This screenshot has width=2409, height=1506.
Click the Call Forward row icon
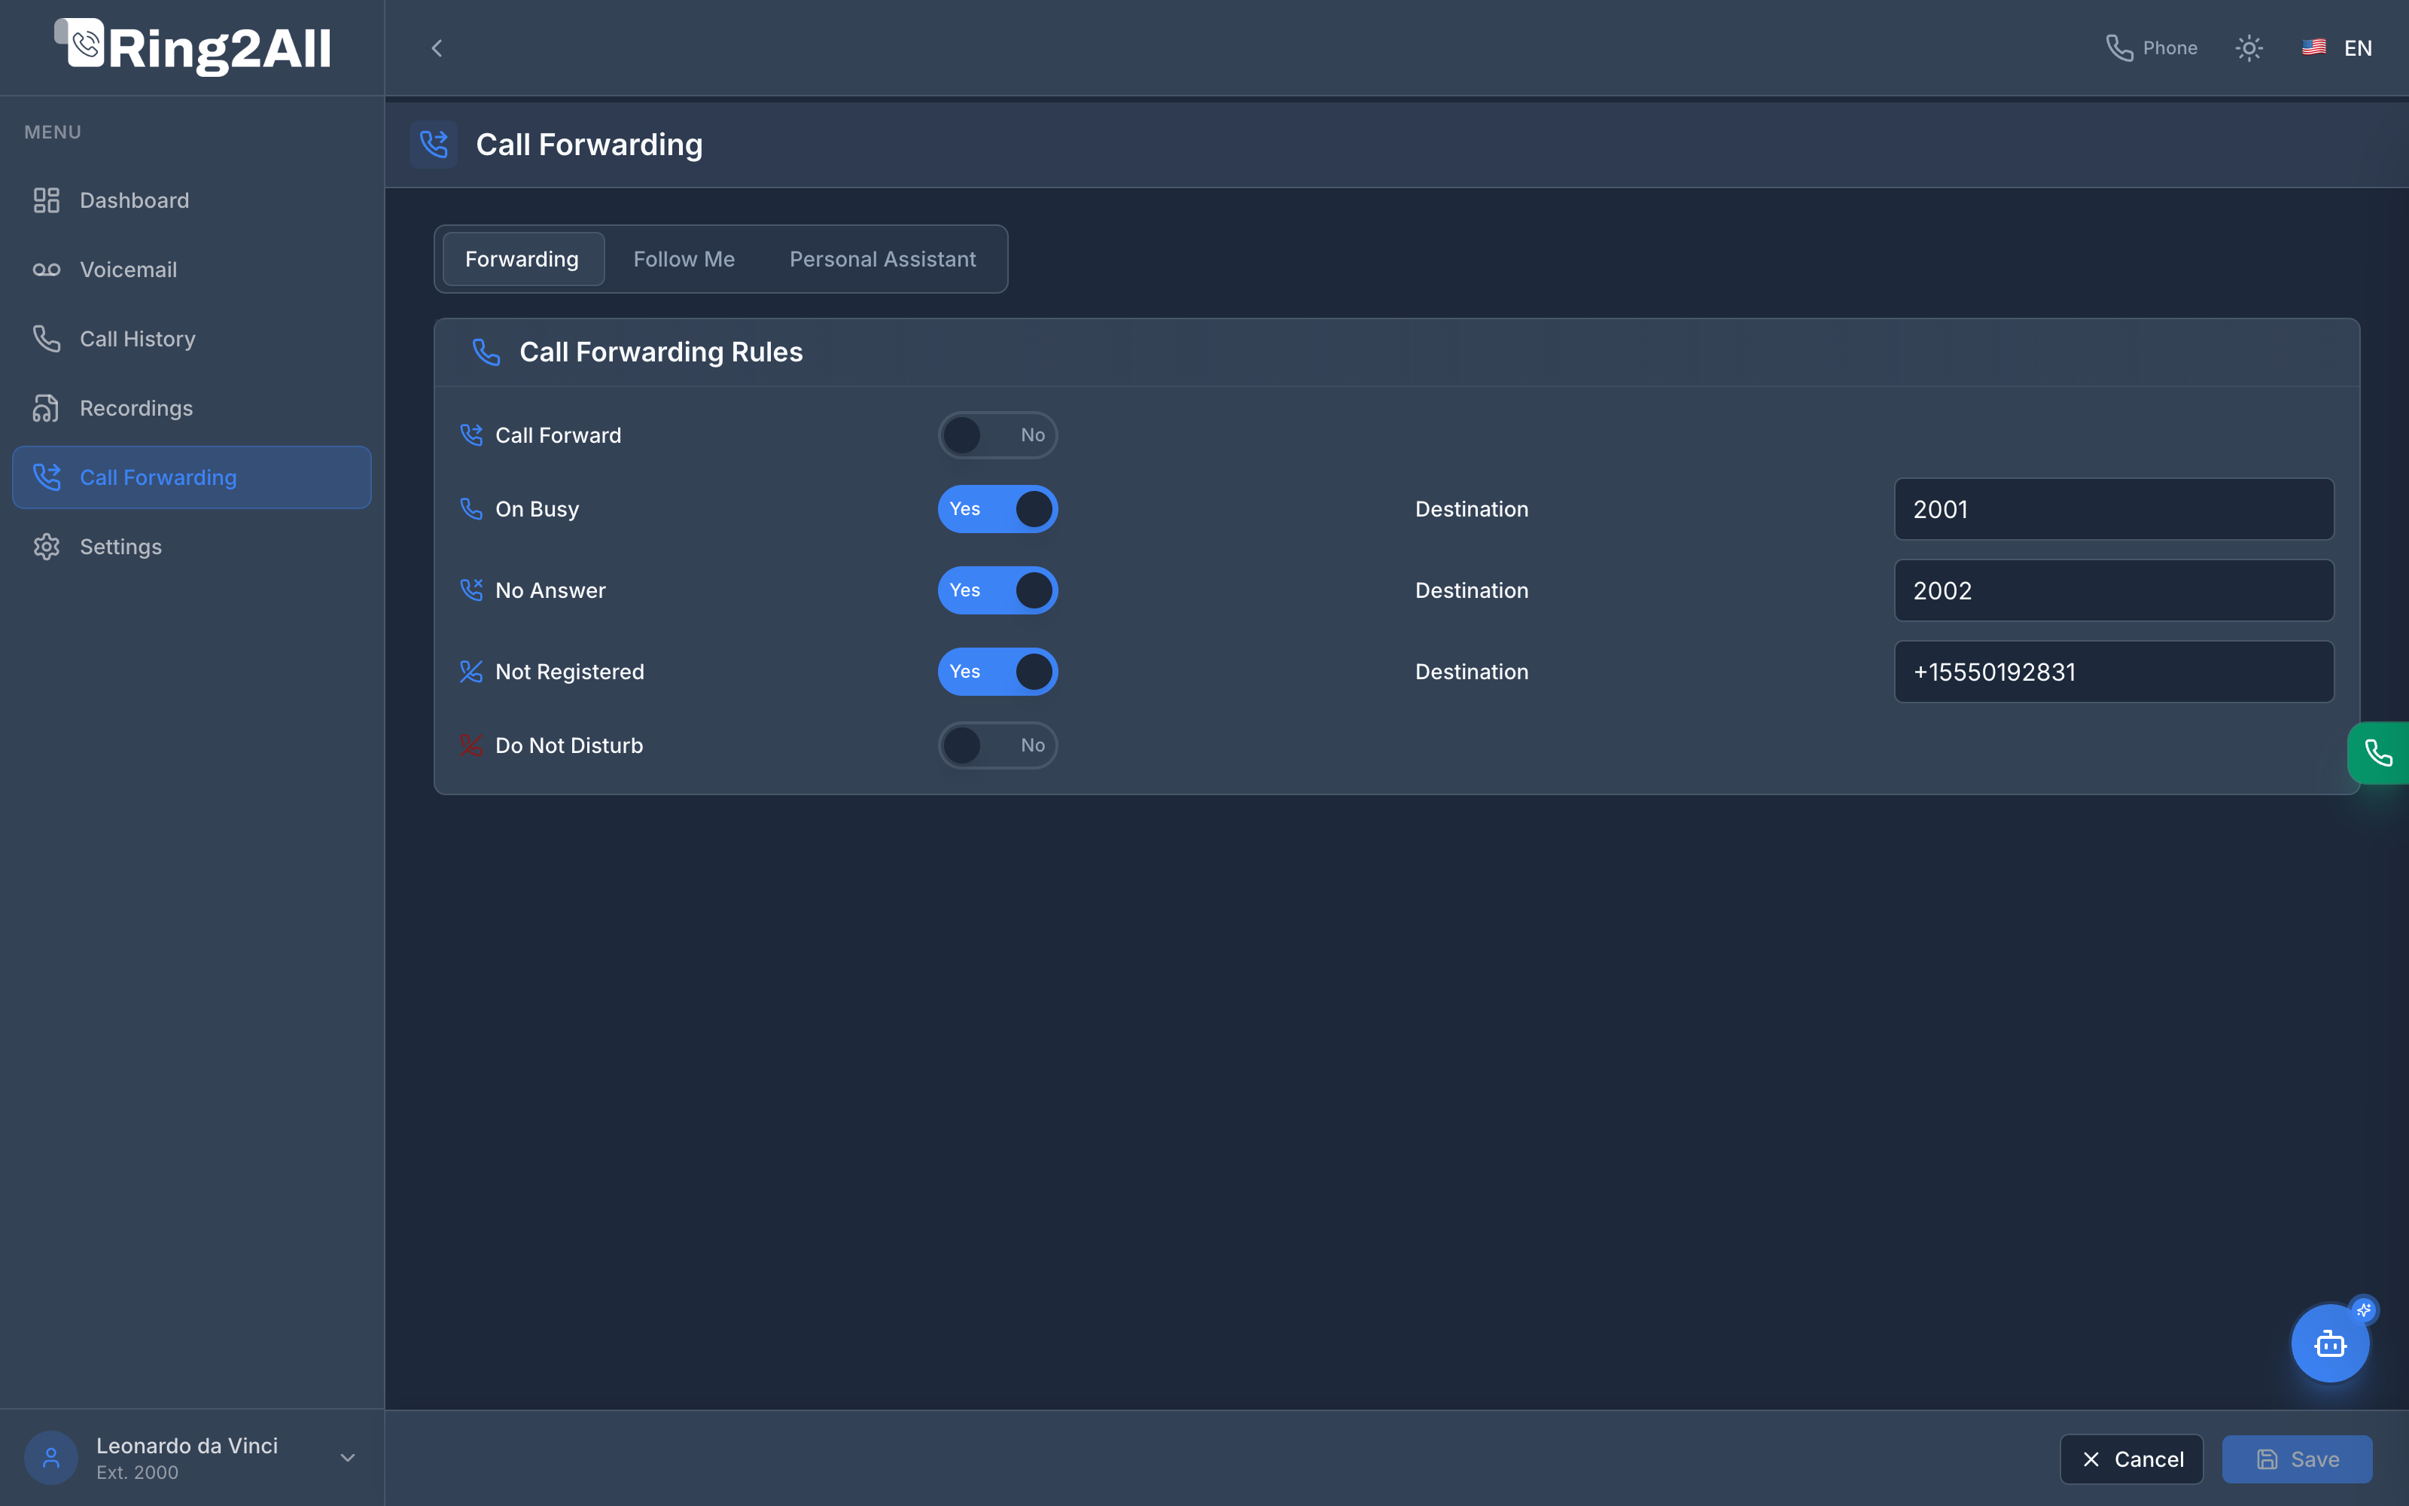click(471, 435)
